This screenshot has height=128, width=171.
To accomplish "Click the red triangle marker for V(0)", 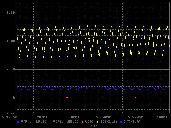I will tap(83, 122).
